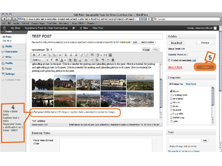Image resolution: width=222 pixels, height=166 pixels.
Task: Click the Insert/edit link icon
Action: (82, 55)
